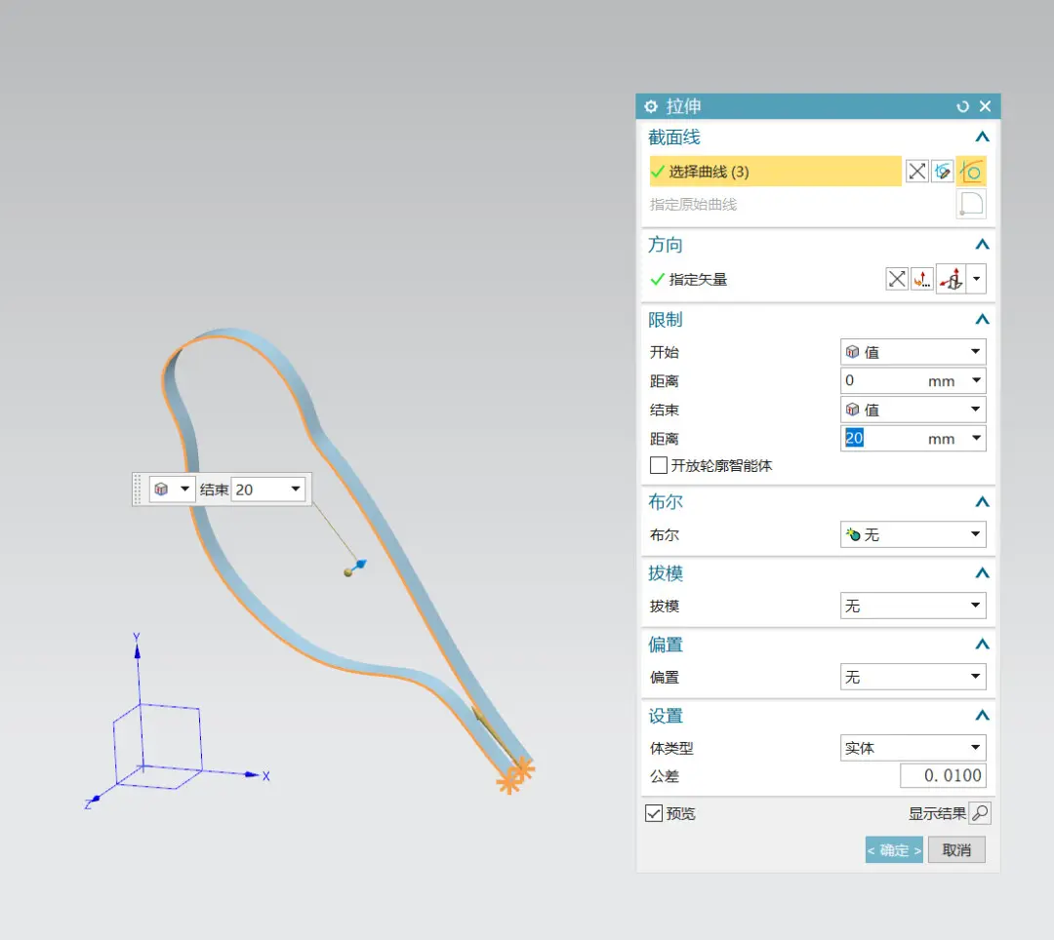Open the vector type dropdown arrow
The height and width of the screenshot is (940, 1054).
click(x=977, y=279)
